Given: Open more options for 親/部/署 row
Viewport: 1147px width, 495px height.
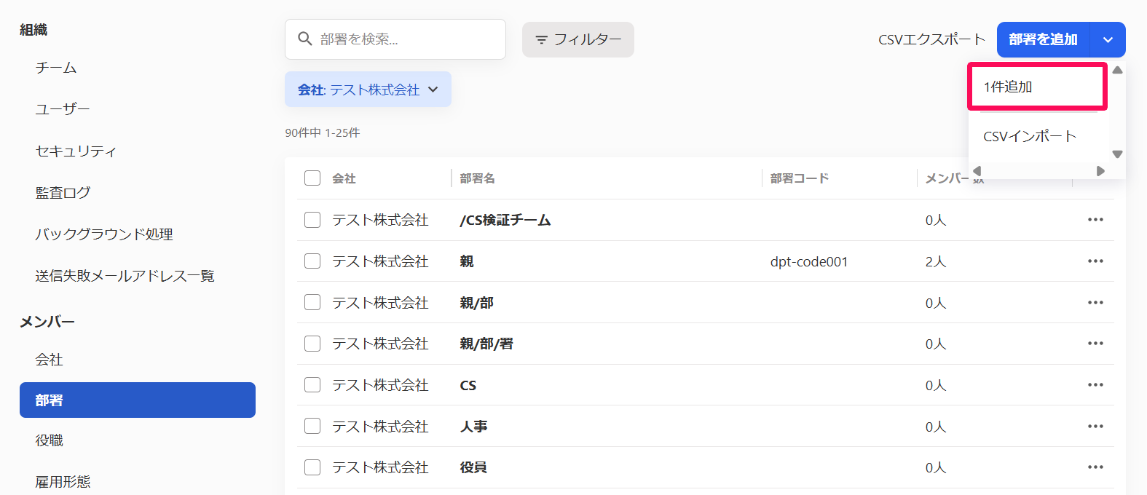Looking at the screenshot, I should [1095, 344].
